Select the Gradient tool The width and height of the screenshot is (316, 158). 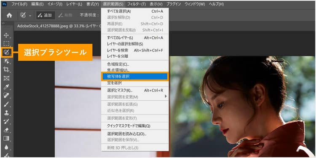point(6,139)
